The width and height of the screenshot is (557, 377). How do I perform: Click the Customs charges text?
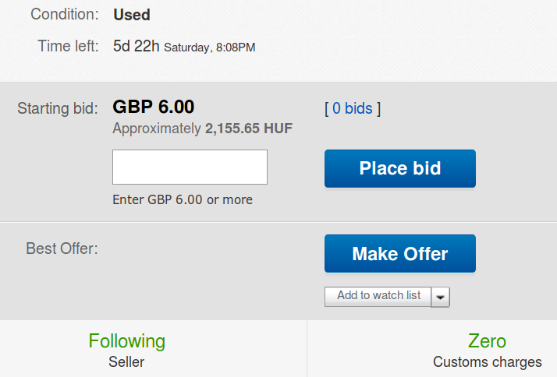[x=487, y=361]
